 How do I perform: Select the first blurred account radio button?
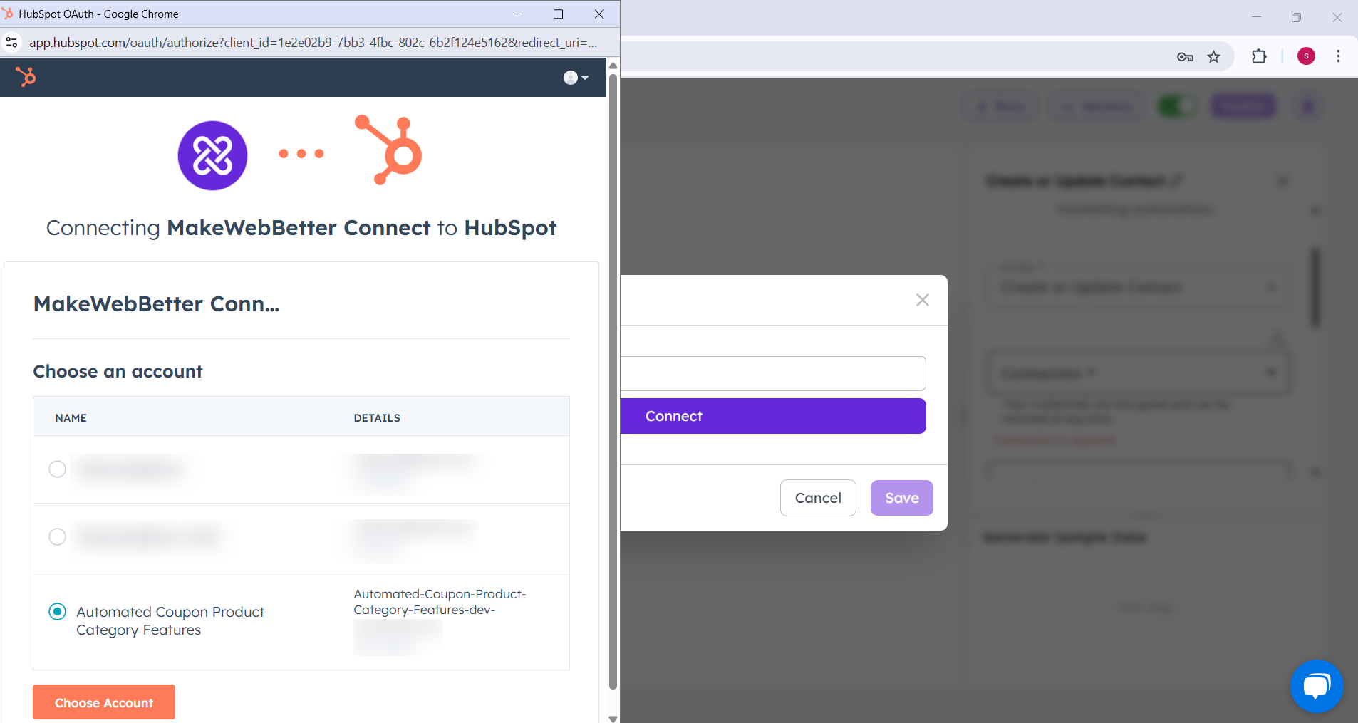(57, 469)
